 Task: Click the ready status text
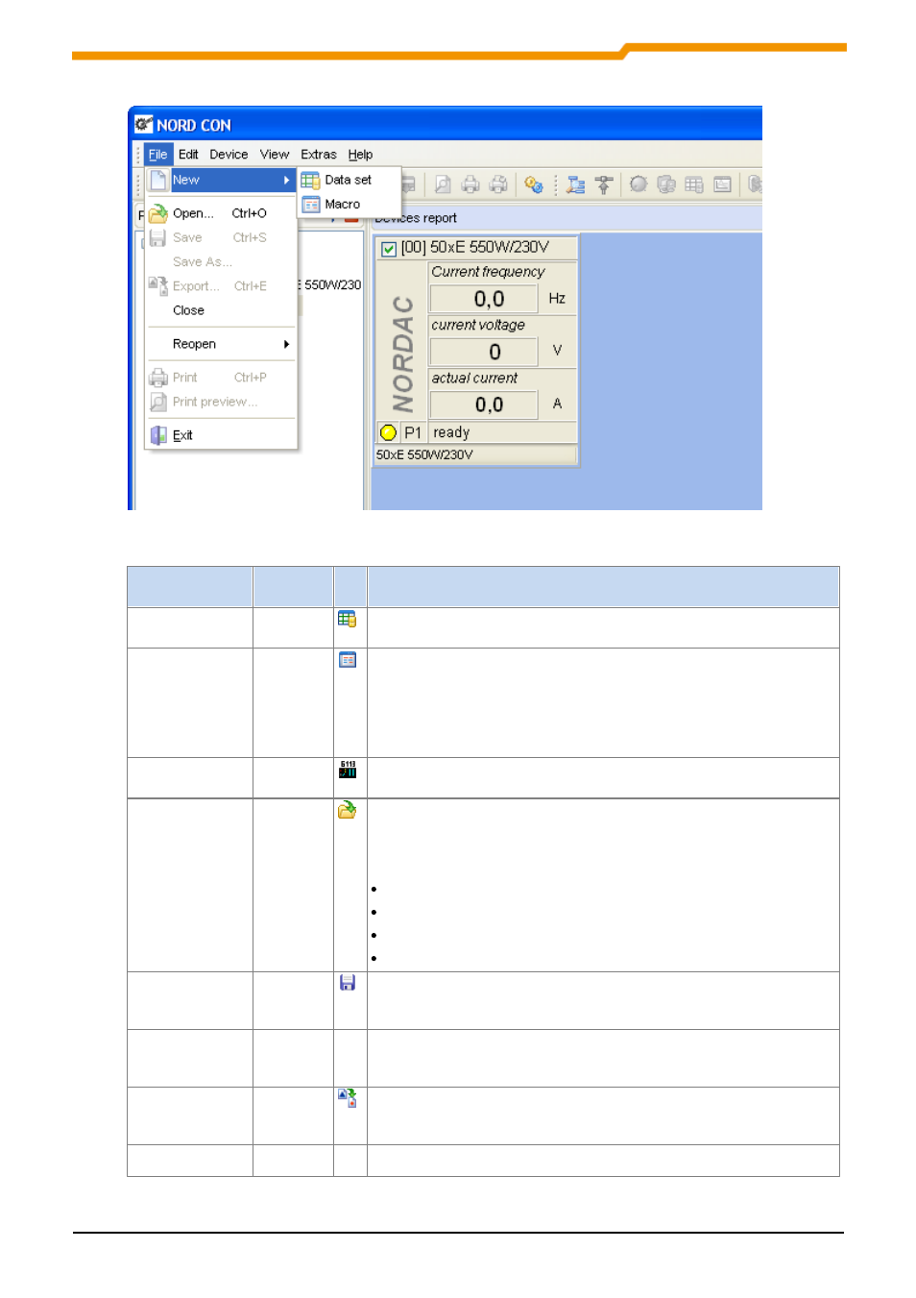tap(451, 432)
